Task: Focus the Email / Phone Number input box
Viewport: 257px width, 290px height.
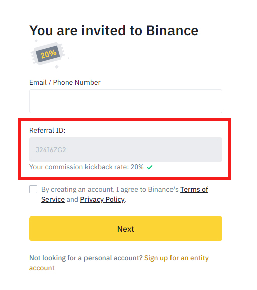Action: [126, 101]
